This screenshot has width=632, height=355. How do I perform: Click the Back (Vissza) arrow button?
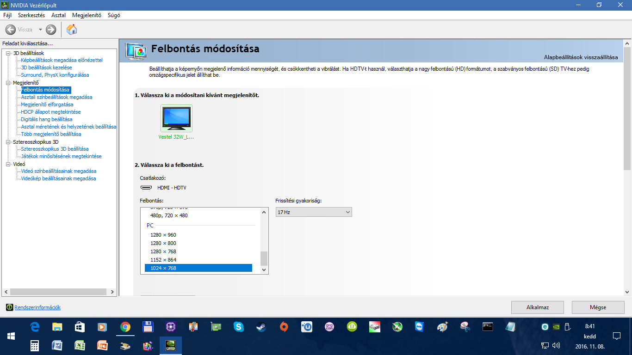pos(11,30)
